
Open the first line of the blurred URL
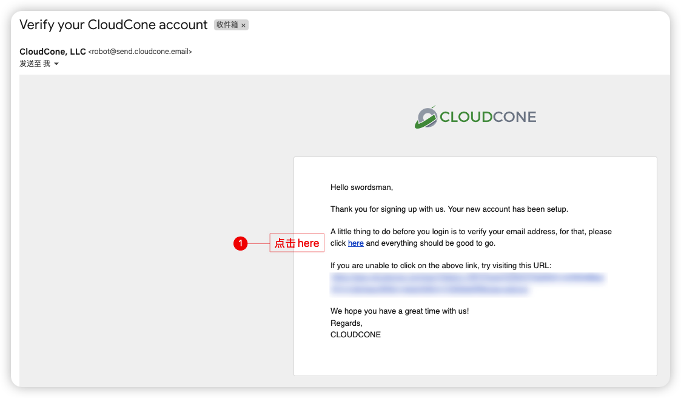pos(467,278)
